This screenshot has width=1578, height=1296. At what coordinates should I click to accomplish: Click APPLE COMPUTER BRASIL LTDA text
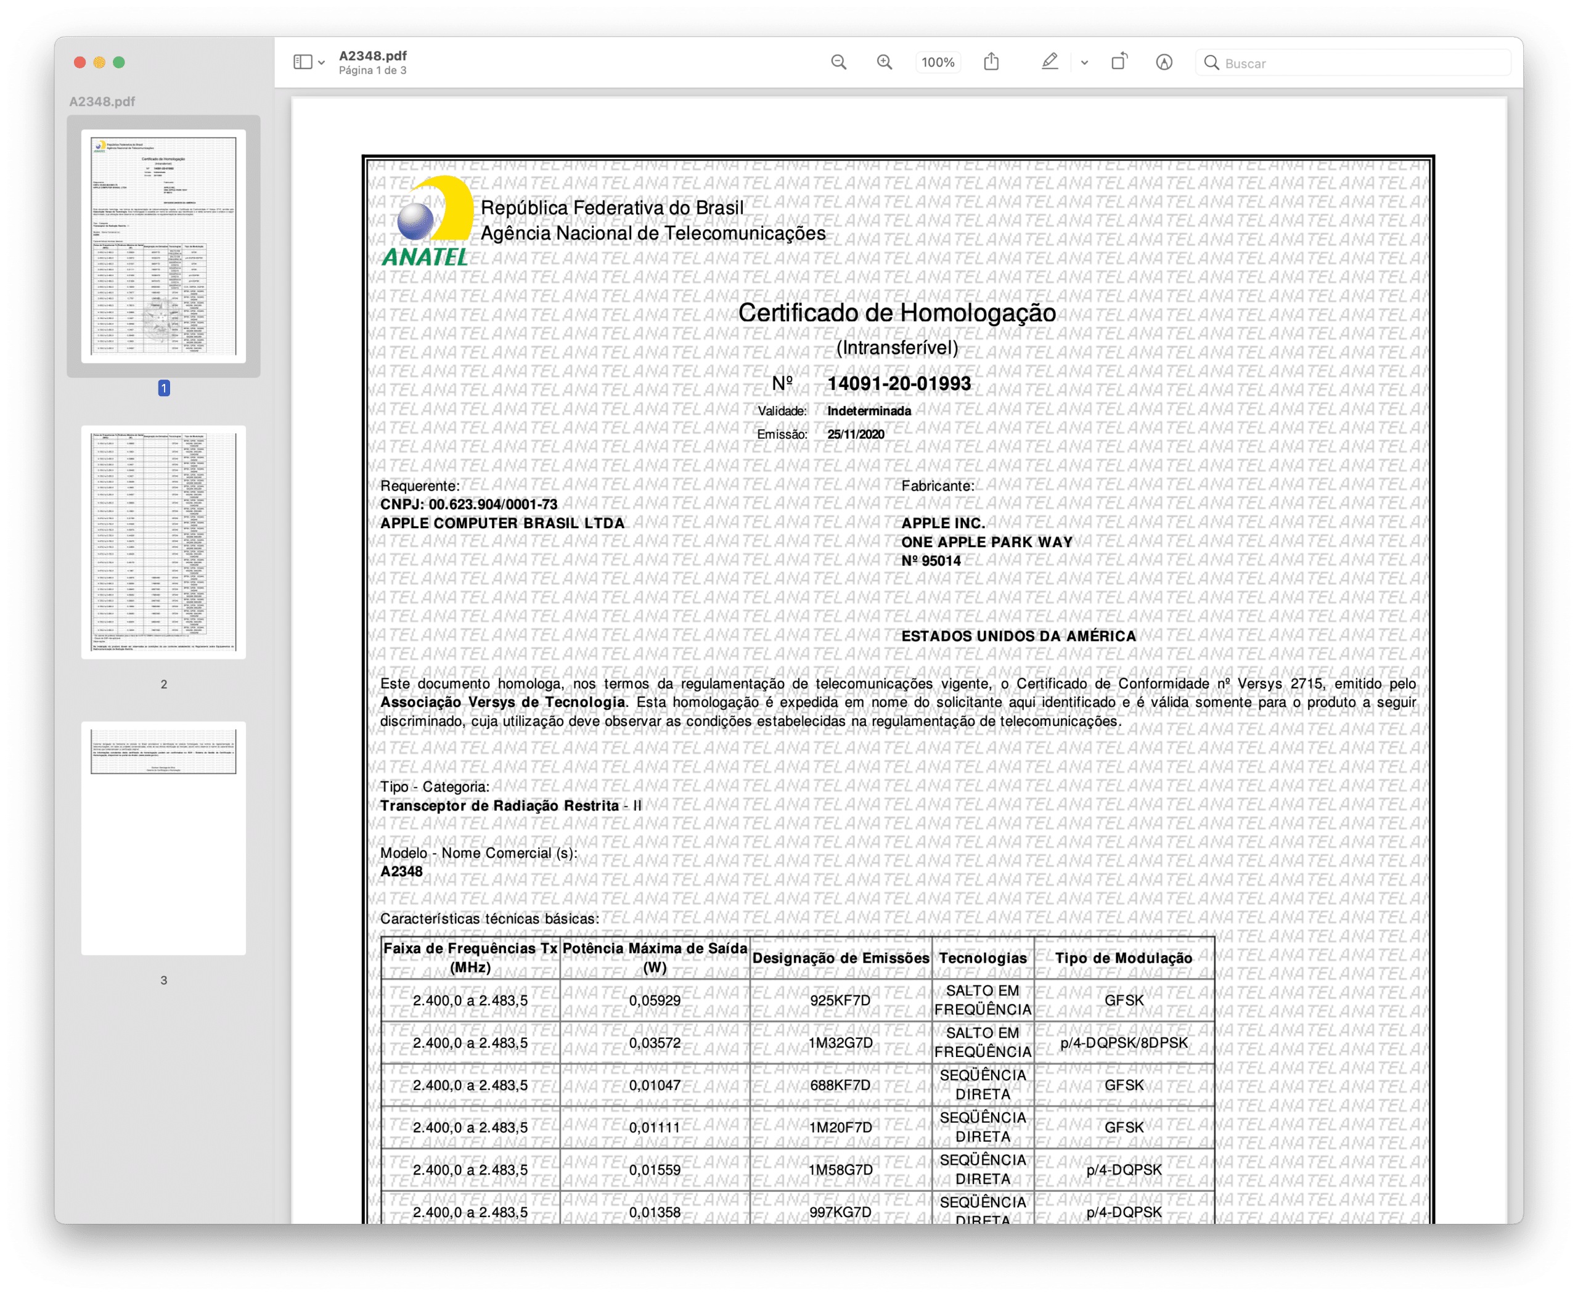coord(502,523)
